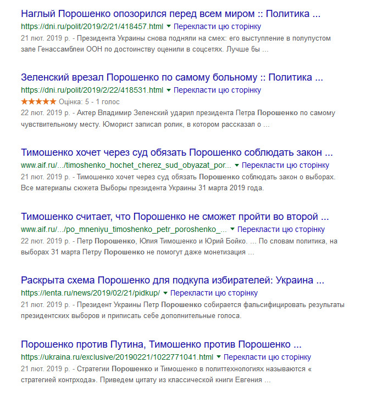The image size is (377, 397).
Task: Expand dropdown arrow next to dni.ru 418531 URL
Action: 169,90
